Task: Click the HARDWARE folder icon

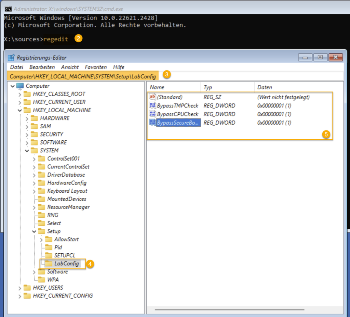Action: click(34, 118)
